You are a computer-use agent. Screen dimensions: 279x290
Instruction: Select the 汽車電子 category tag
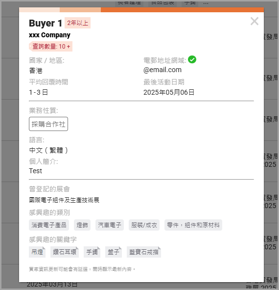click(x=110, y=225)
